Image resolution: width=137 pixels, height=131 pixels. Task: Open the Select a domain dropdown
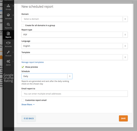(x=74, y=19)
